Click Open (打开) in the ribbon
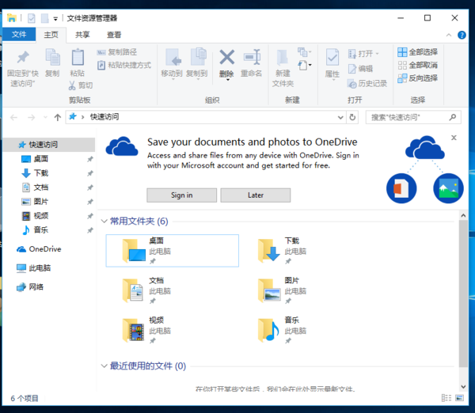The image size is (475, 413). (363, 54)
